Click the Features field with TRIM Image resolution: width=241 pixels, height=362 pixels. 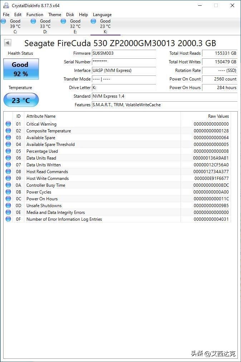pyautogui.click(x=164, y=105)
